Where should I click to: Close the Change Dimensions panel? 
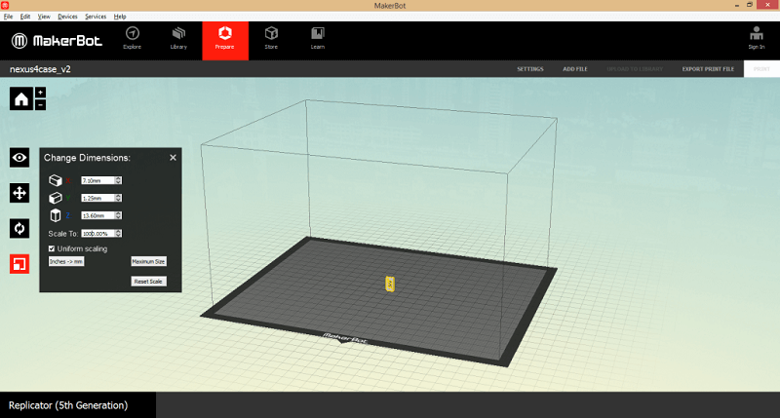coord(173,158)
